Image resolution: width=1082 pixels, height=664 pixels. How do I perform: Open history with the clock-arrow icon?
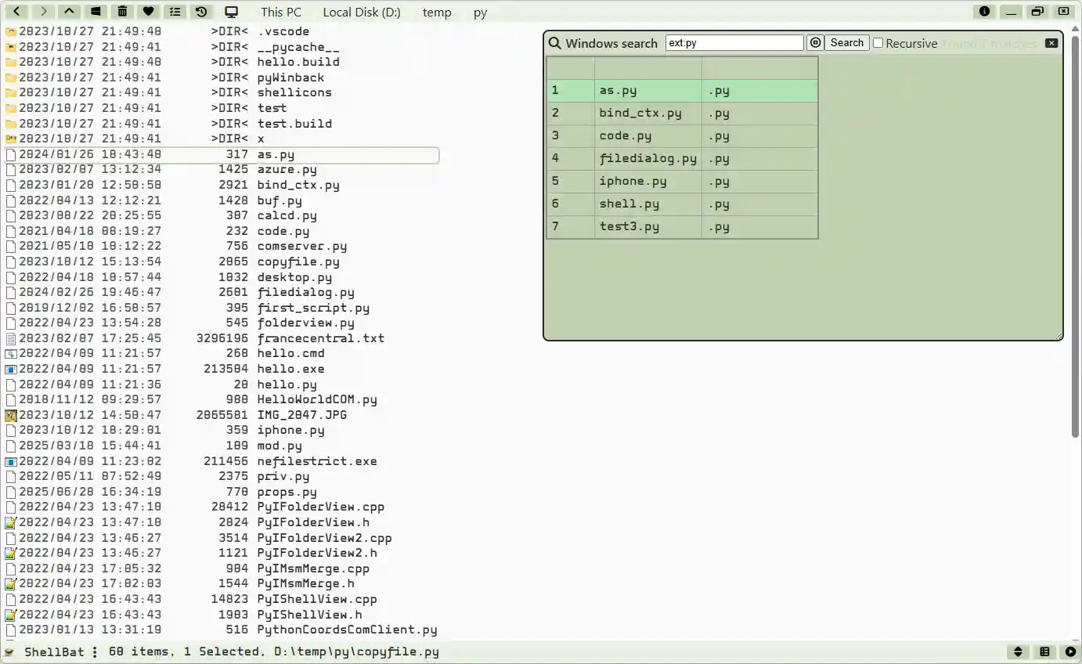[201, 11]
